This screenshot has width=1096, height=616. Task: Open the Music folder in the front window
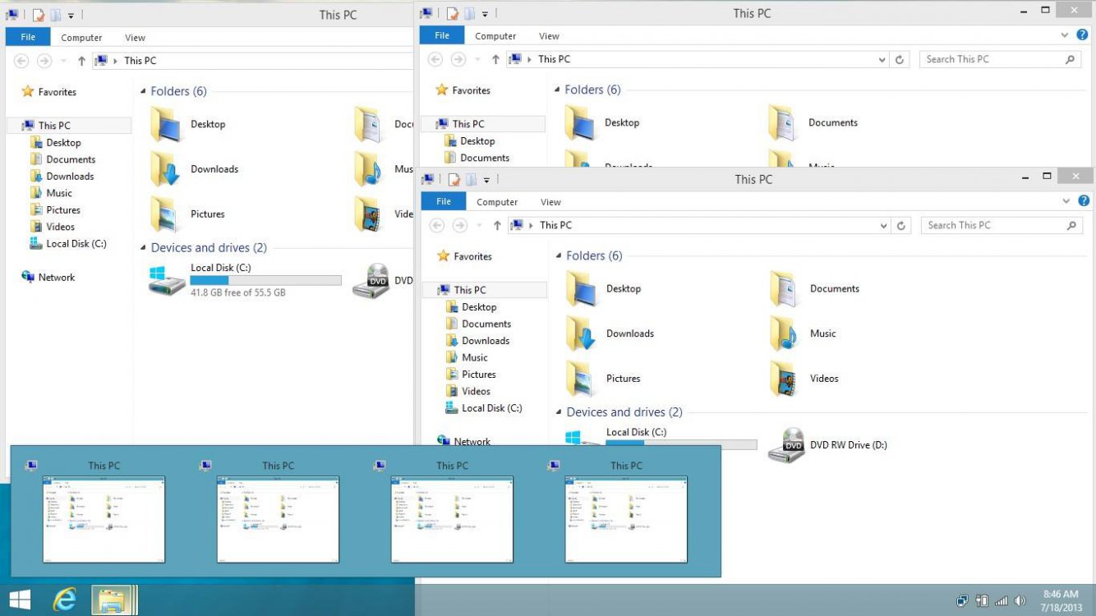click(x=803, y=333)
